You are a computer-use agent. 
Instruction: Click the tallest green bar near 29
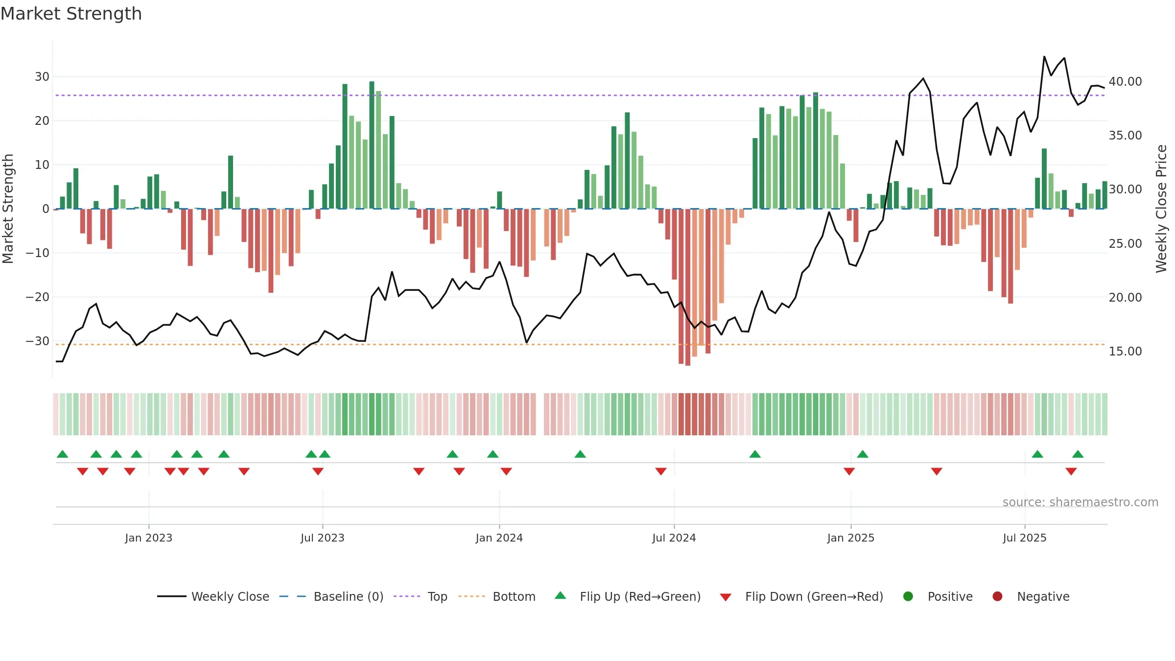[372, 145]
